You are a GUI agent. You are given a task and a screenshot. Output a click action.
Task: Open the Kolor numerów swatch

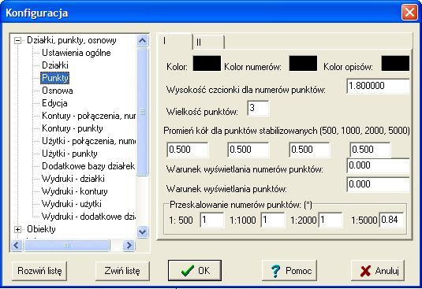point(303,63)
